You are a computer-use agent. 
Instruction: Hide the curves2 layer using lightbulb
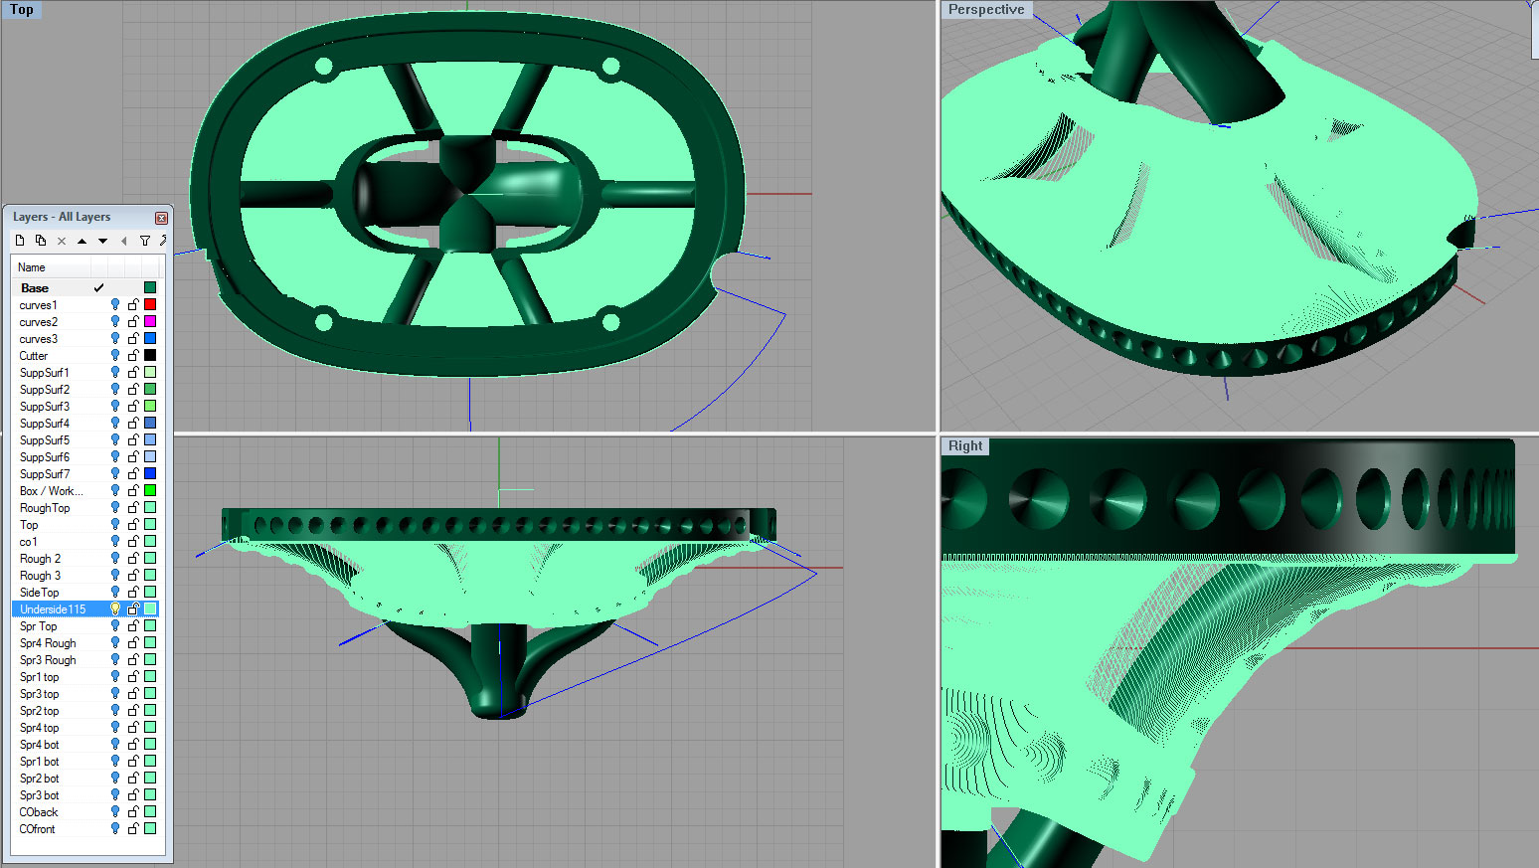115,322
